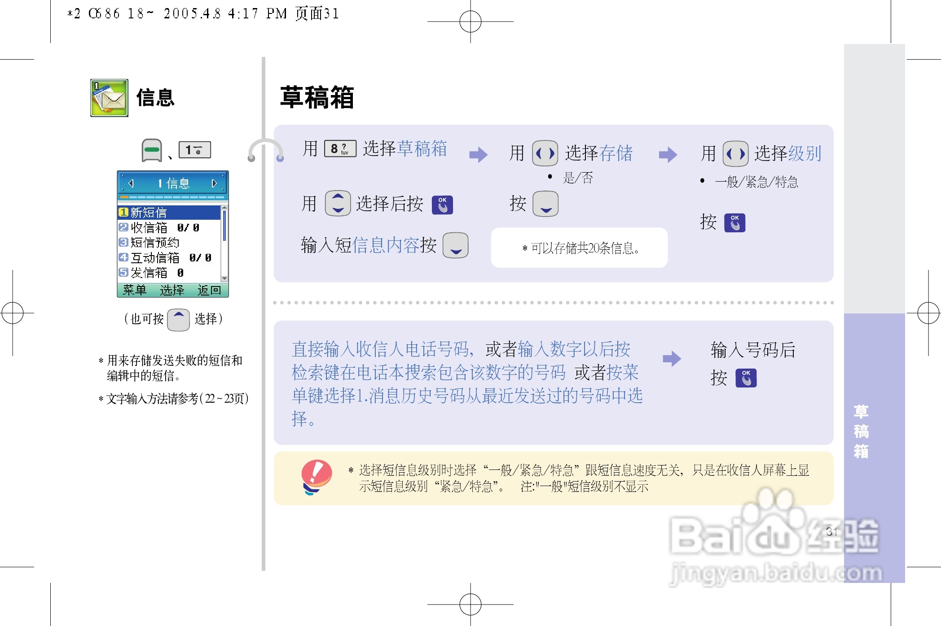Click the messages envelope icon beside 信息
941x626 pixels.
109,98
